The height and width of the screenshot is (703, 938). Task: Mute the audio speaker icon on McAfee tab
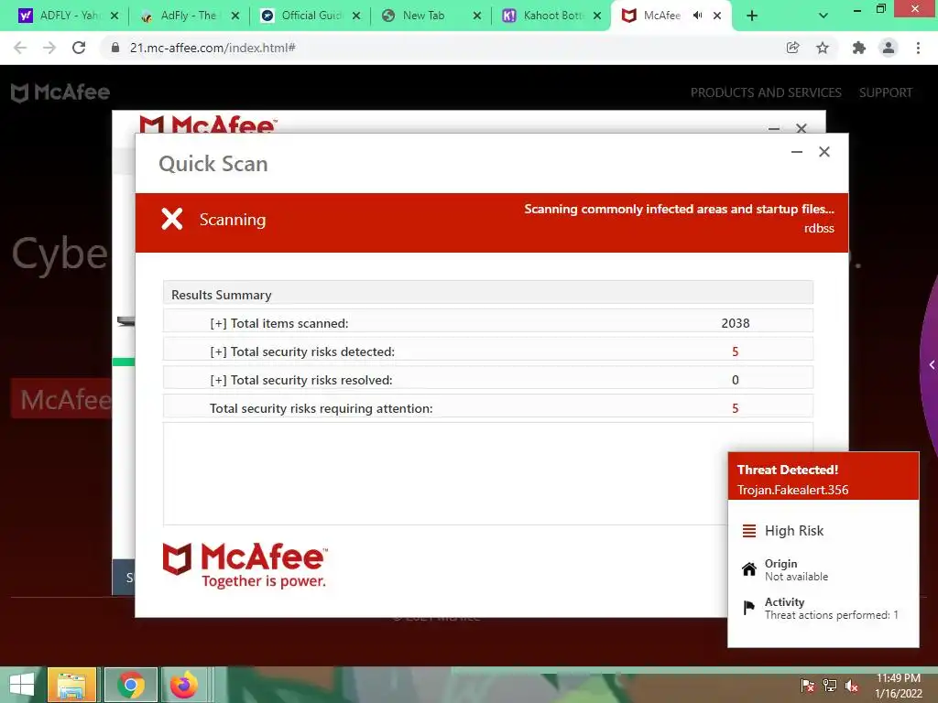(x=697, y=16)
